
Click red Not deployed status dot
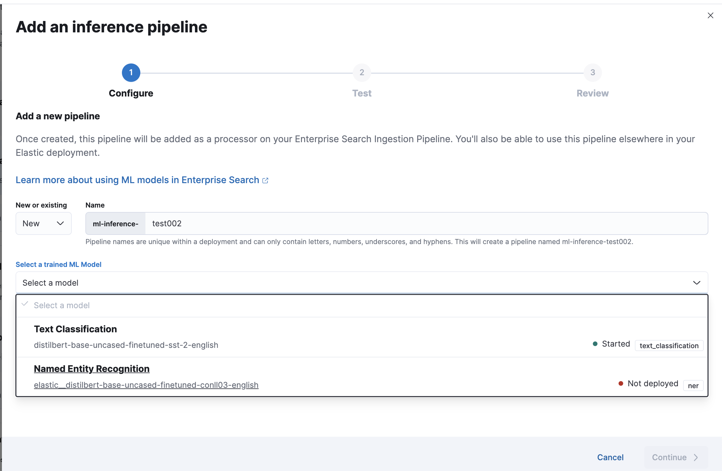(621, 384)
